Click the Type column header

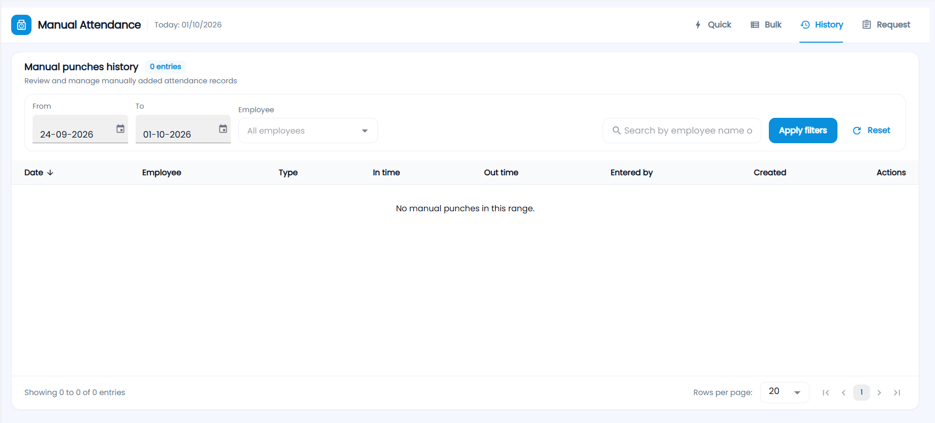[288, 173]
